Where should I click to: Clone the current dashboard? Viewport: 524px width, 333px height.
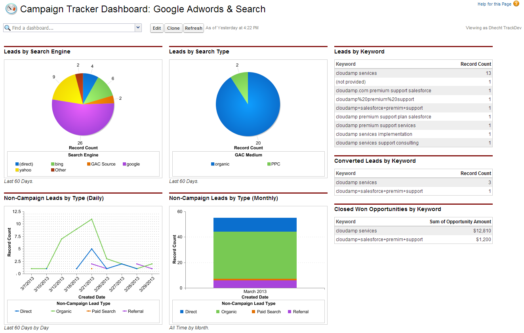[x=173, y=28]
